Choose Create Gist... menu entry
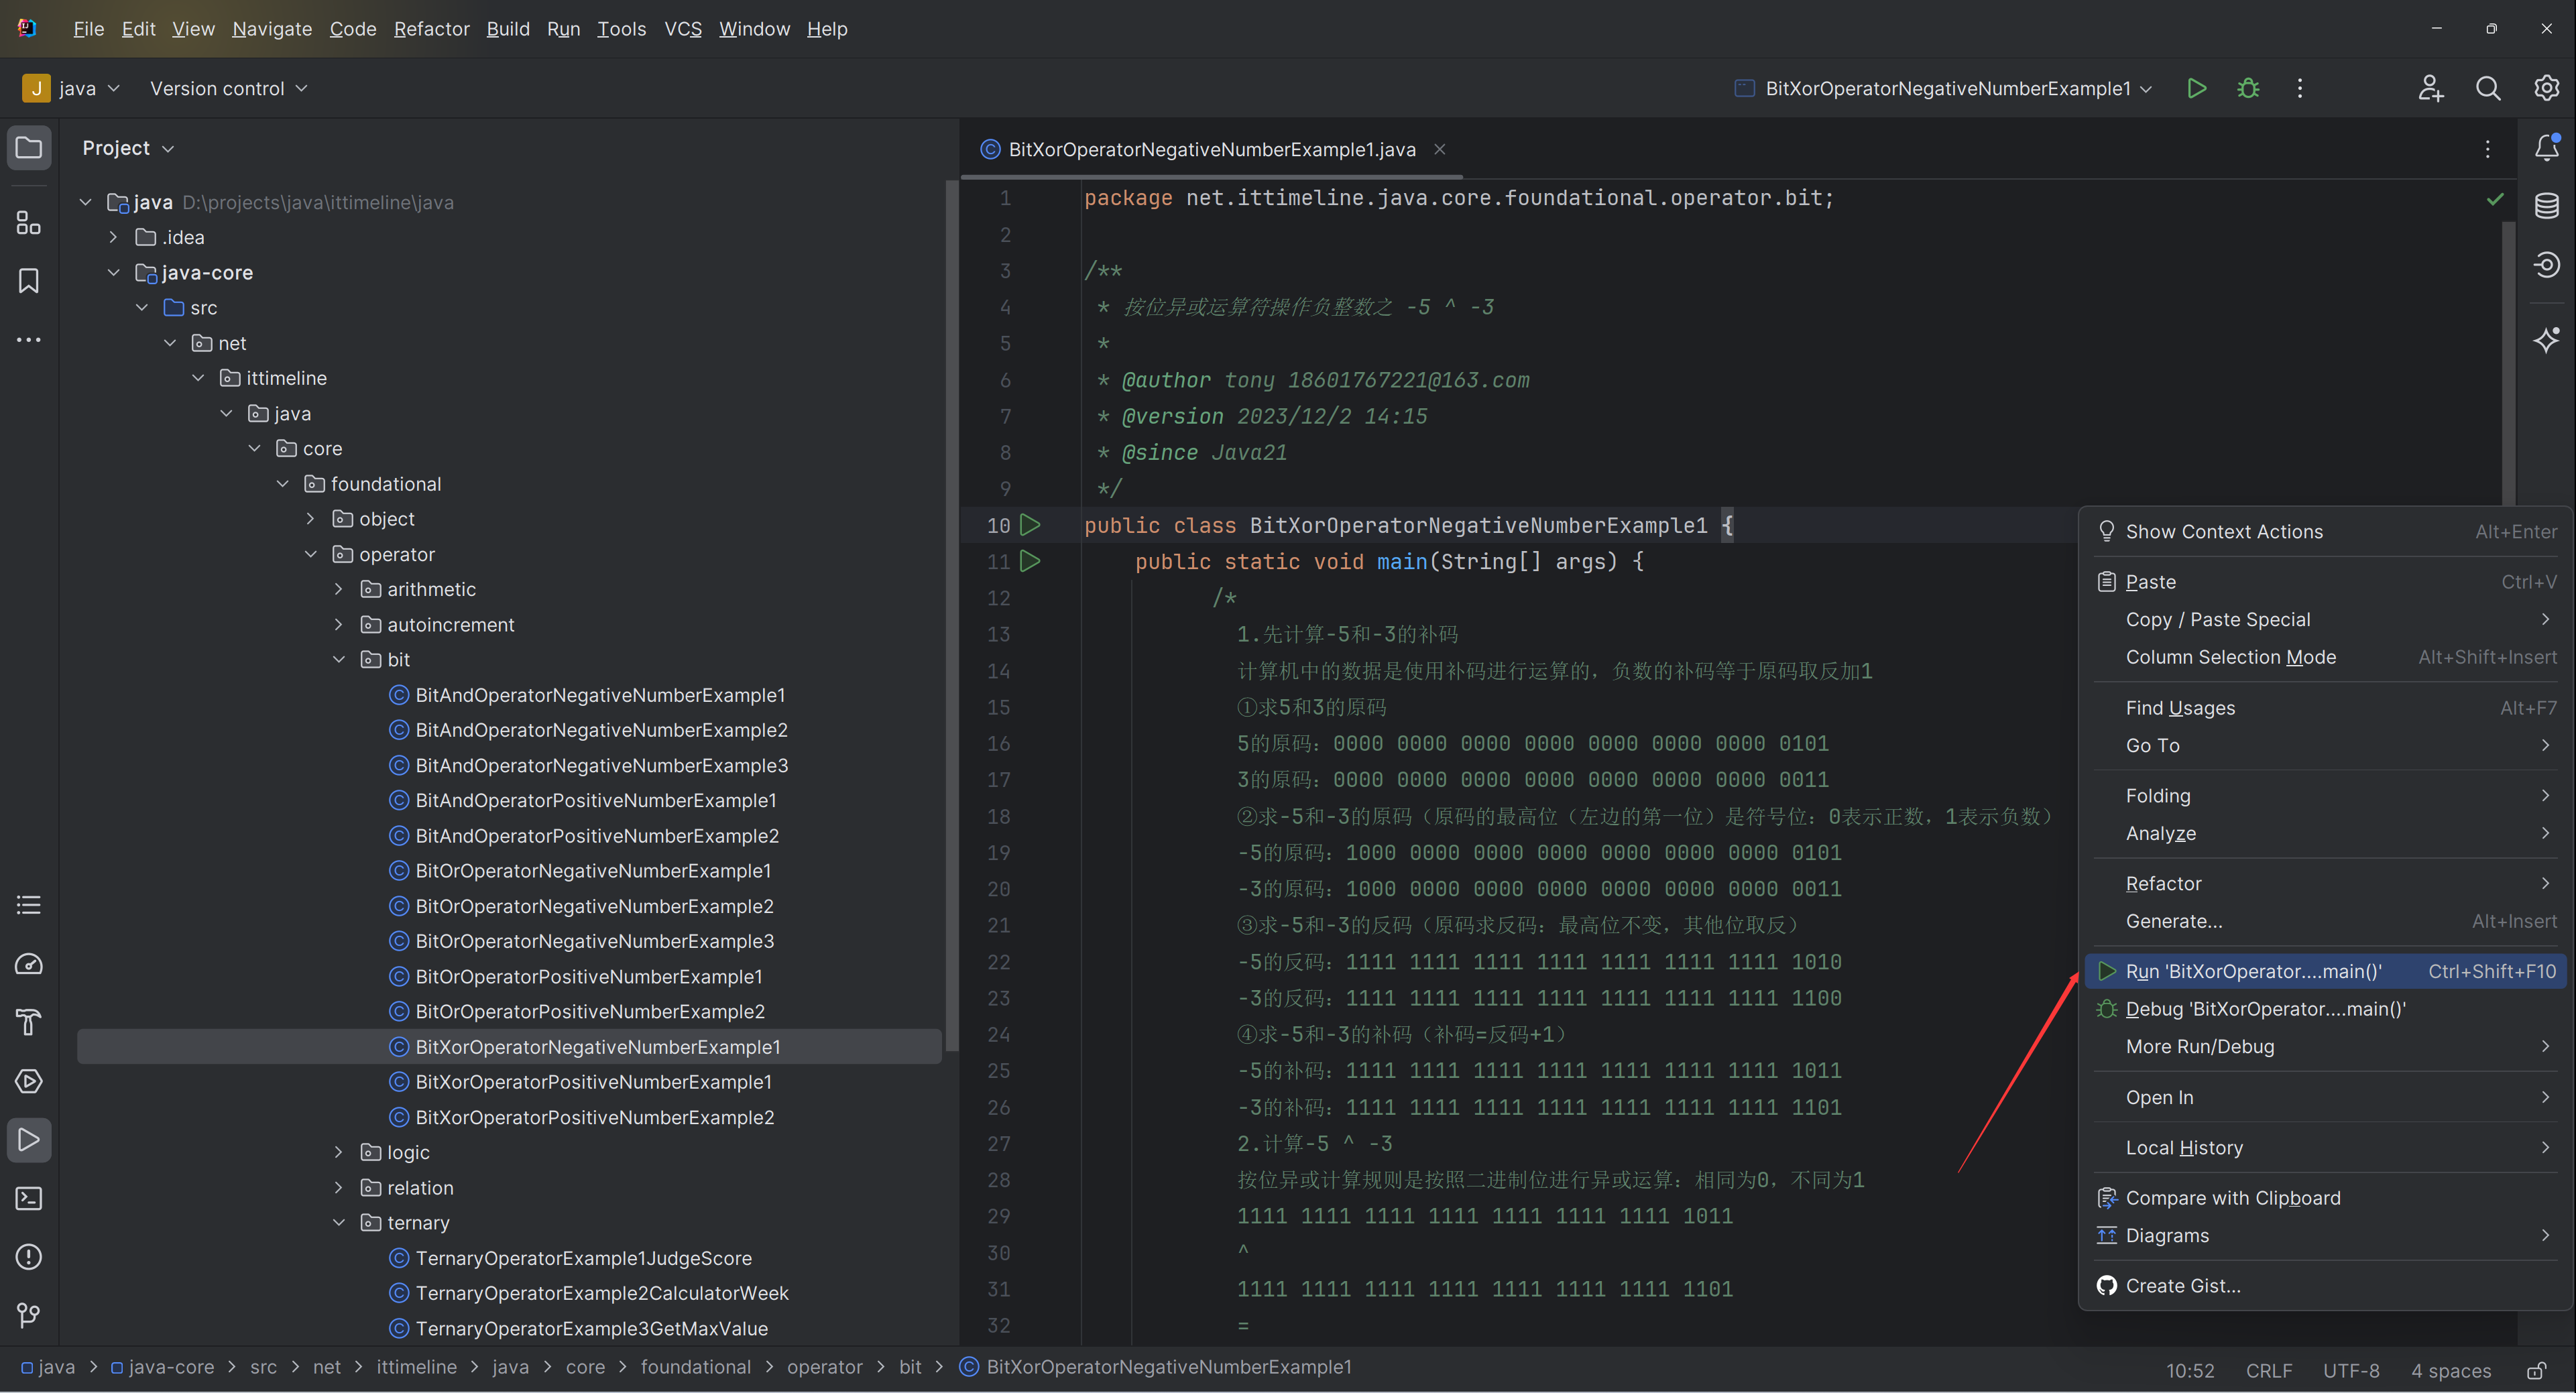2576x1393 pixels. 2326,1286
